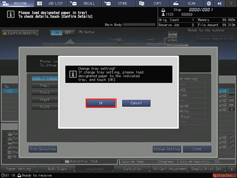237x178 pixels.
Task: Open the SCAN tab
Action: [x=187, y=3]
